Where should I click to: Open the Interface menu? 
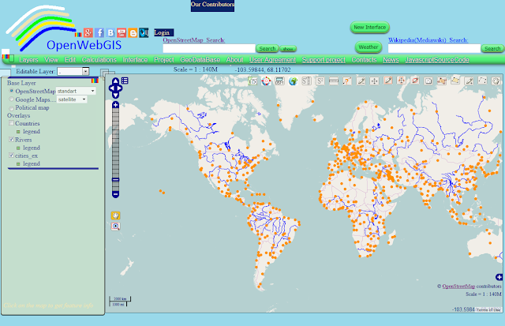coord(135,60)
